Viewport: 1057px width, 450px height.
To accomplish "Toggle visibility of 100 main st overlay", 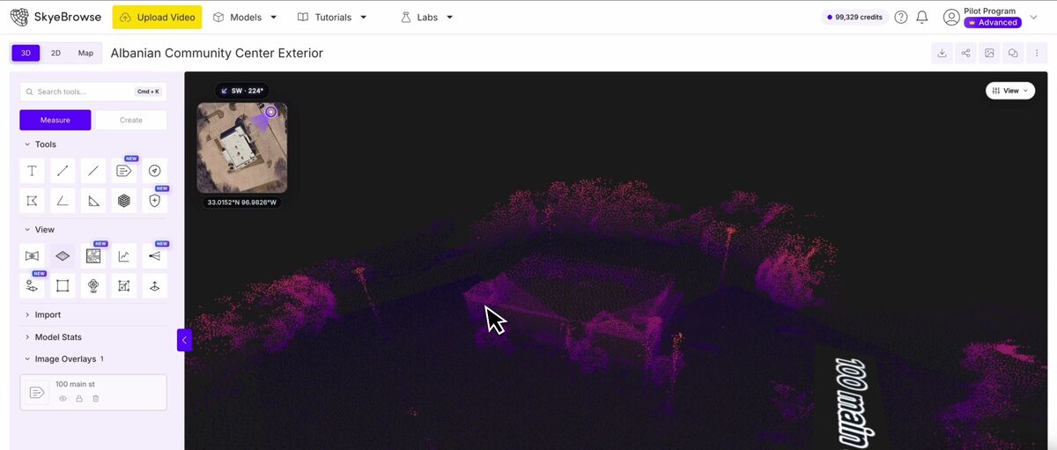I will coord(63,399).
